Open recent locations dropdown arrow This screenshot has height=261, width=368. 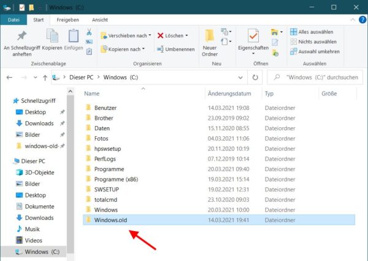[x=35, y=78]
